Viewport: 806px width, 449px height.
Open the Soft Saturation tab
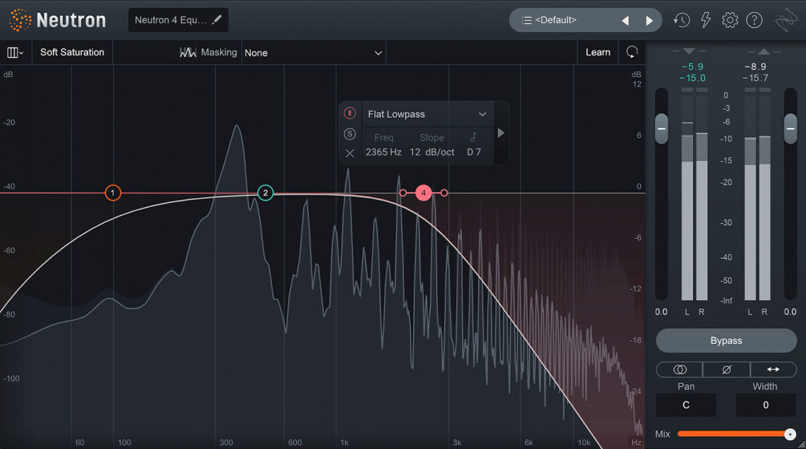pos(72,52)
